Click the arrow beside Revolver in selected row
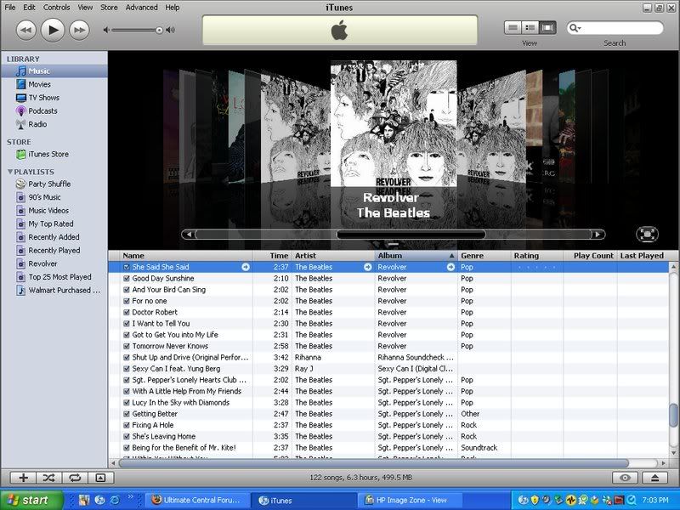 click(x=450, y=267)
